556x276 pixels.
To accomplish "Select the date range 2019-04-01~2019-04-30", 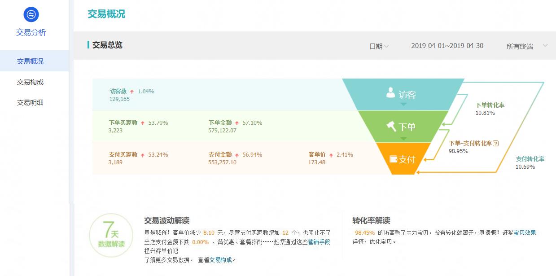I will [x=447, y=46].
